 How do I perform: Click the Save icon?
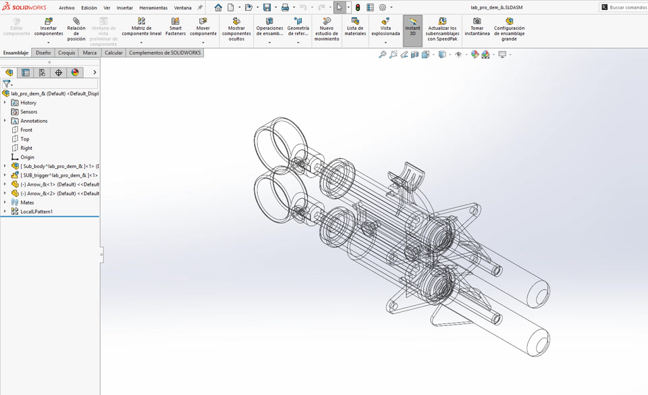(x=267, y=7)
